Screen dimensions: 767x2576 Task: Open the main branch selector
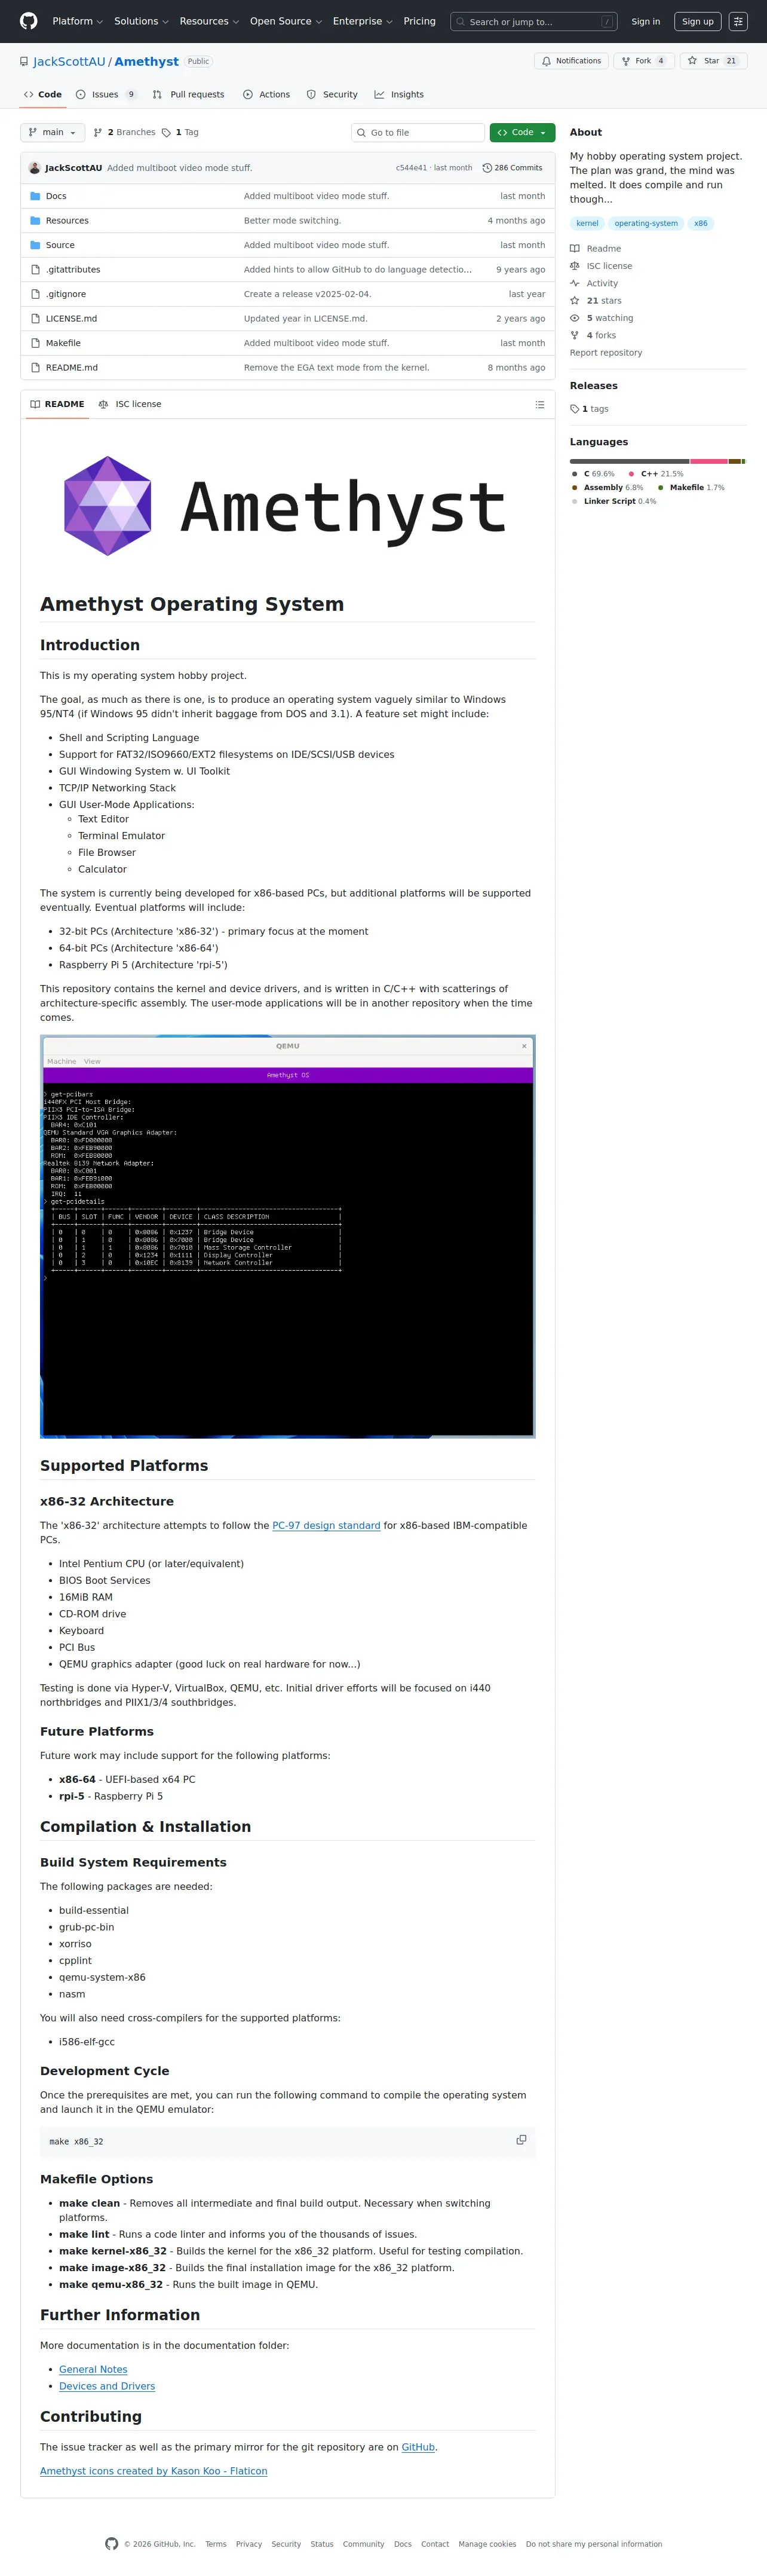[52, 132]
